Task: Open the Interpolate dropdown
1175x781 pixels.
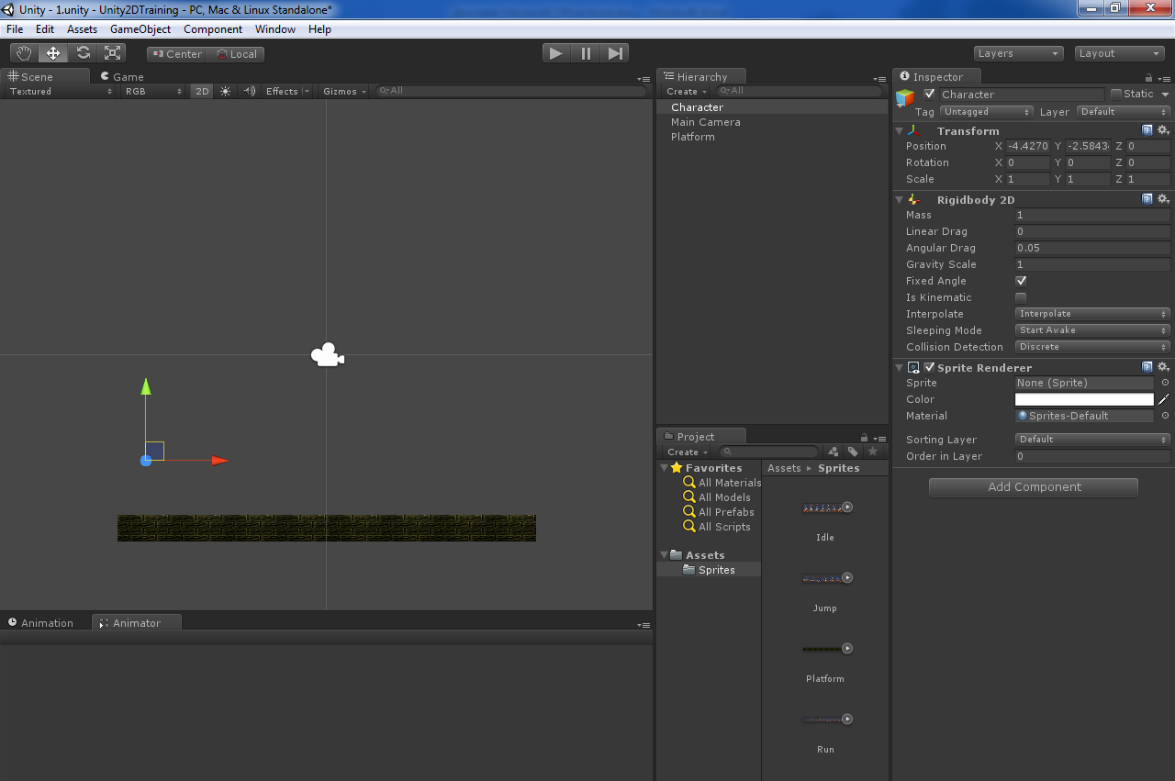Action: point(1092,314)
